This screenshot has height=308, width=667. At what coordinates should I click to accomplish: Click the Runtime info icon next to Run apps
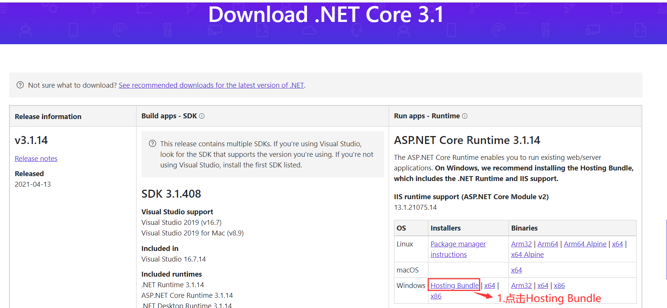[x=465, y=116]
